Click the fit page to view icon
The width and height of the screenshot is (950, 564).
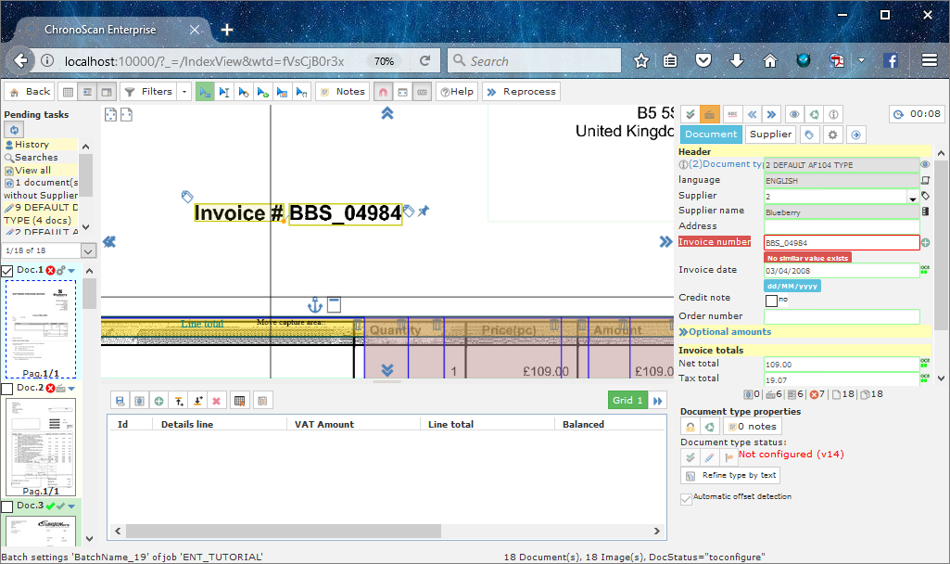click(x=110, y=115)
